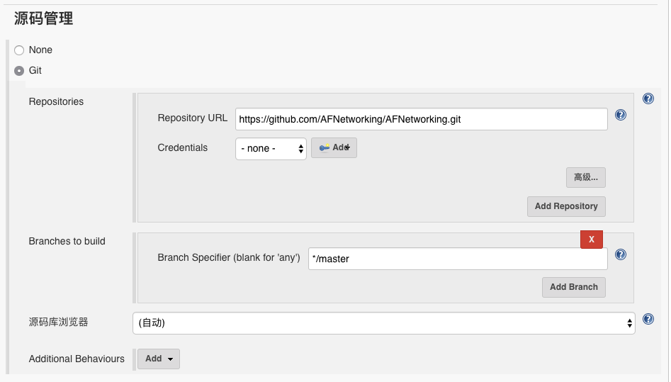The height and width of the screenshot is (382, 671).
Task: Open help icon beside Repository URL field
Action: click(621, 115)
